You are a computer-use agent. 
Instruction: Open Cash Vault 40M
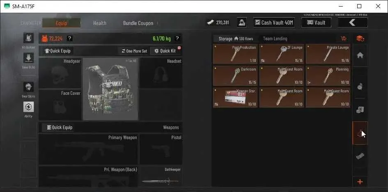coord(274,23)
